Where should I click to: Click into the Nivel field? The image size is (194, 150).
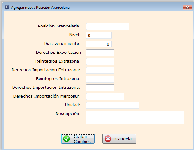click(x=99, y=35)
